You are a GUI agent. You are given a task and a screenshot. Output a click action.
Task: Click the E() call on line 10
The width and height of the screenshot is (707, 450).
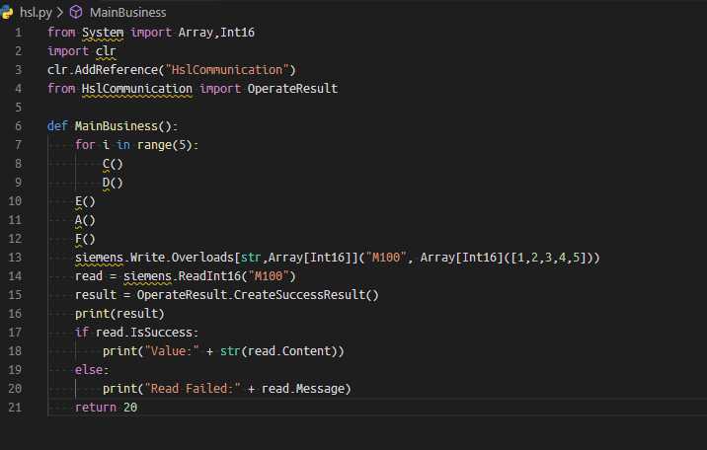pos(85,201)
